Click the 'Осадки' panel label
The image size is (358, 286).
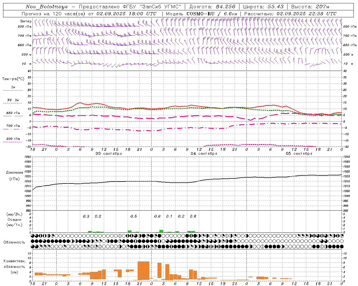[15, 220]
